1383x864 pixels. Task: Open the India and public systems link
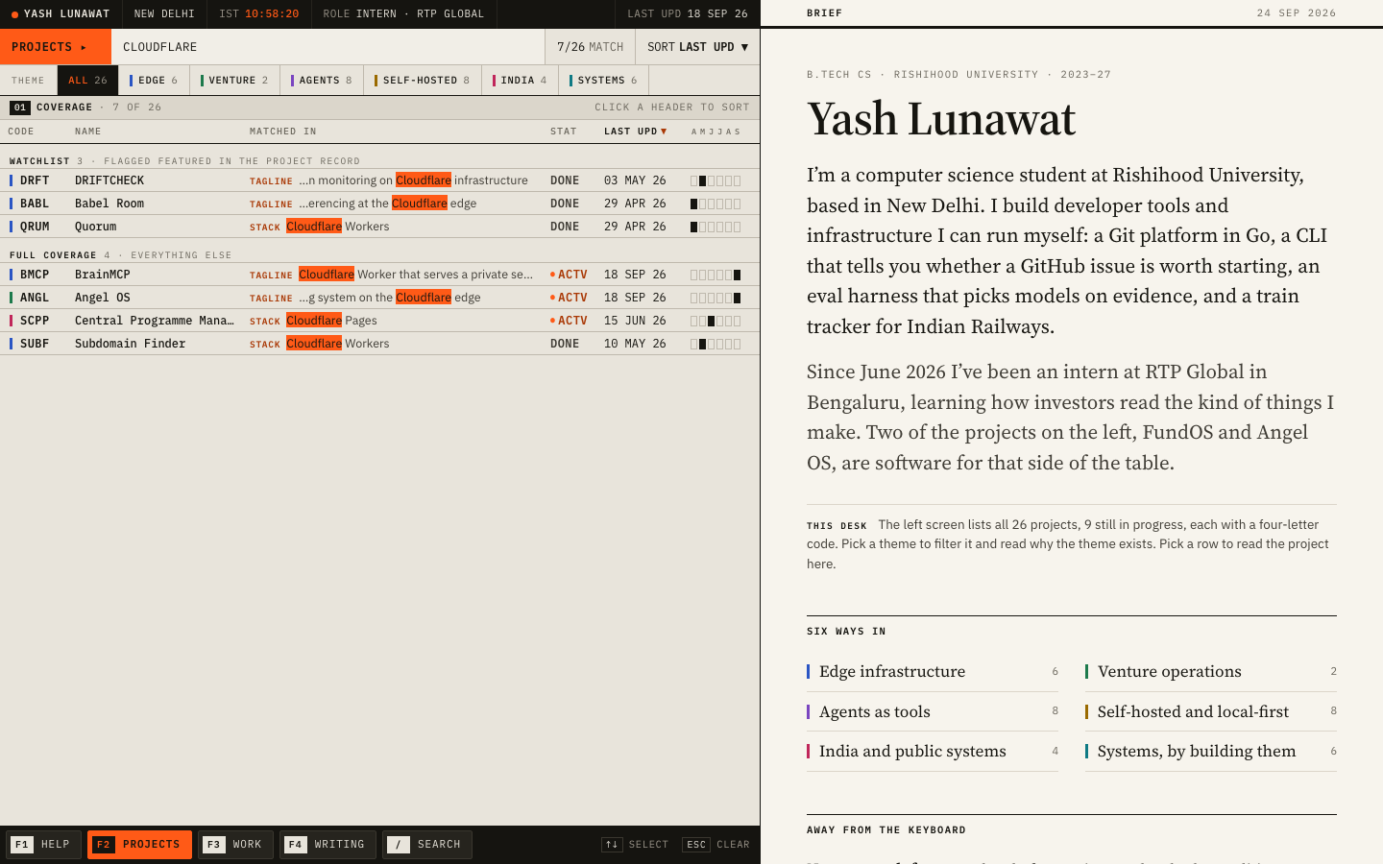point(933,752)
